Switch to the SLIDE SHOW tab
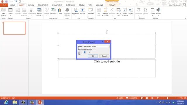Image resolution: width=187 pixels, height=105 pixels. click(70, 5)
